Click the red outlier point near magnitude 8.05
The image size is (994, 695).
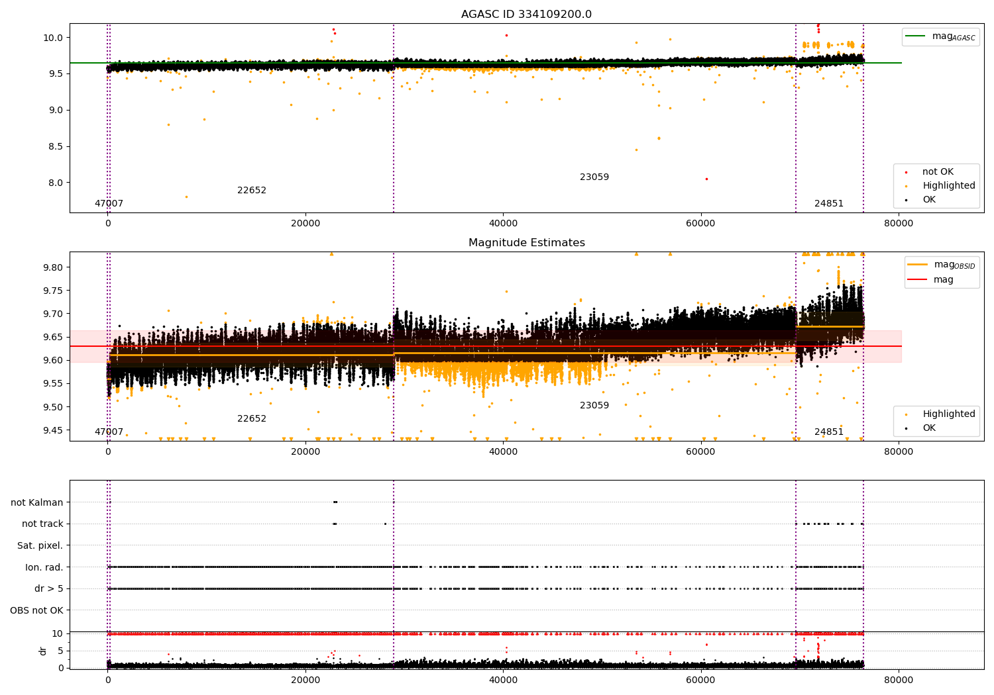(706, 179)
